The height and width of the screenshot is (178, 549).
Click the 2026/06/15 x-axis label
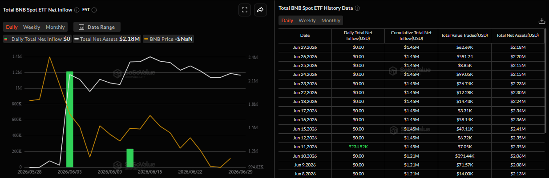150,171
